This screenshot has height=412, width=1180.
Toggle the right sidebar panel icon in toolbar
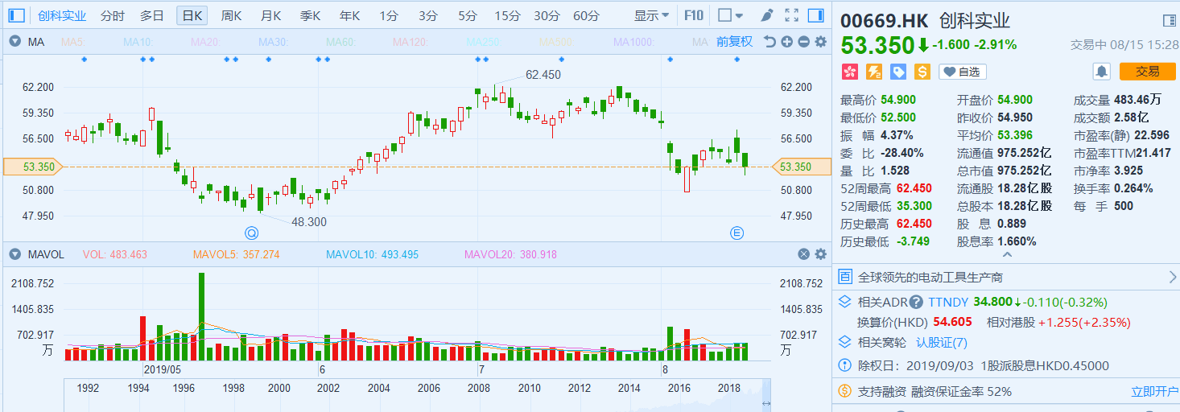point(816,15)
